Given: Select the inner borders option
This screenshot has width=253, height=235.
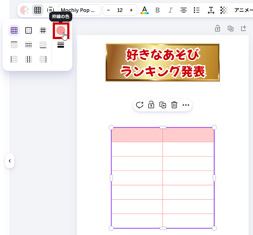Looking at the screenshot, I should (x=43, y=30).
